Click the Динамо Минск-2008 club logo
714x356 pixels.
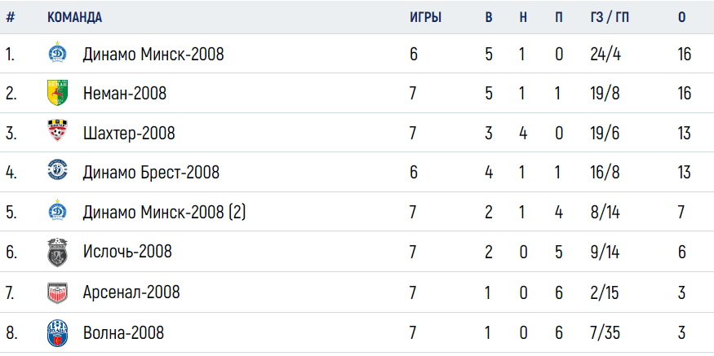tap(58, 52)
